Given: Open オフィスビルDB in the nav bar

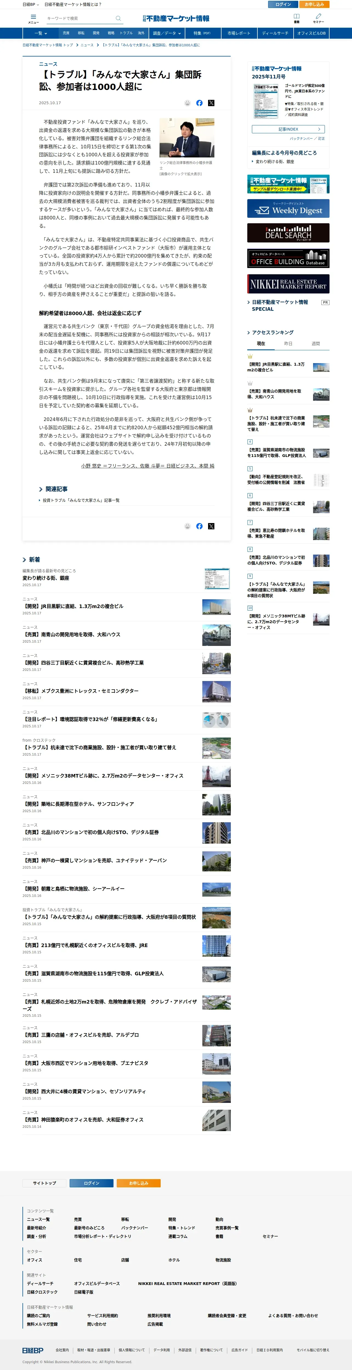Looking at the screenshot, I should tap(312, 33).
